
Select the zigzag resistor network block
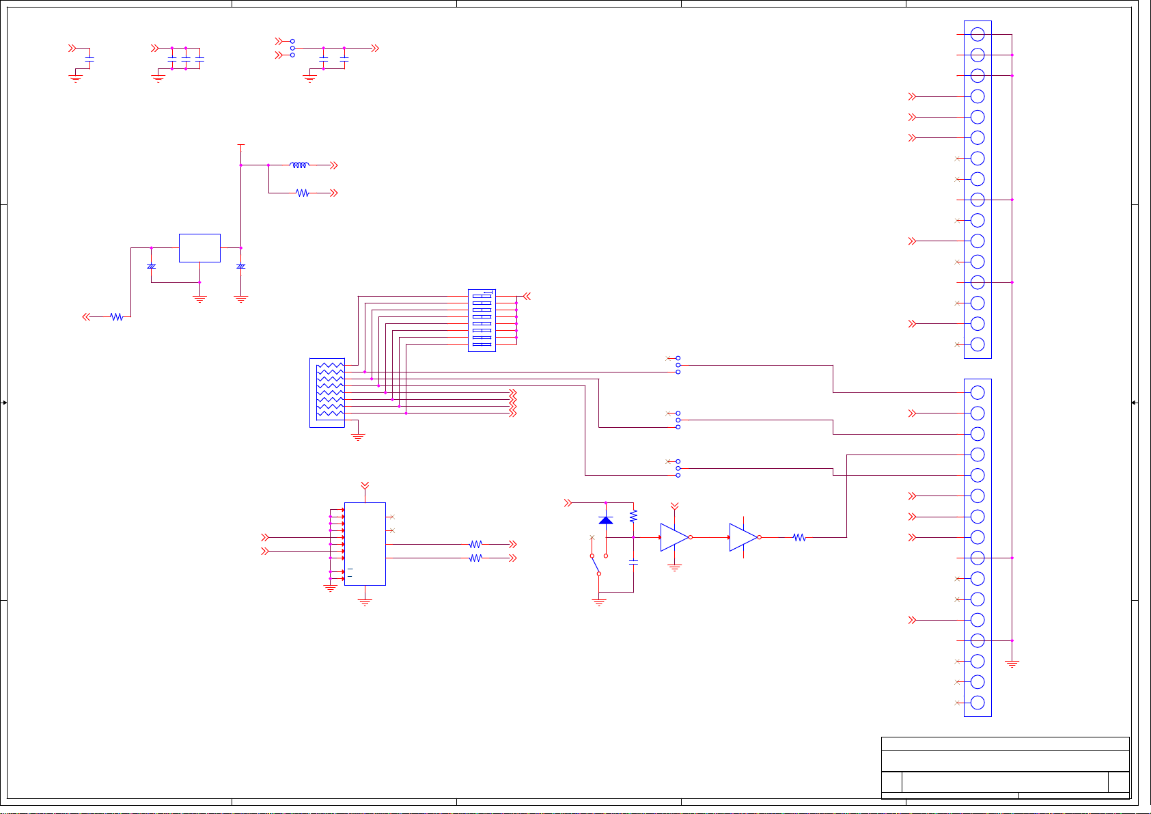click(327, 393)
